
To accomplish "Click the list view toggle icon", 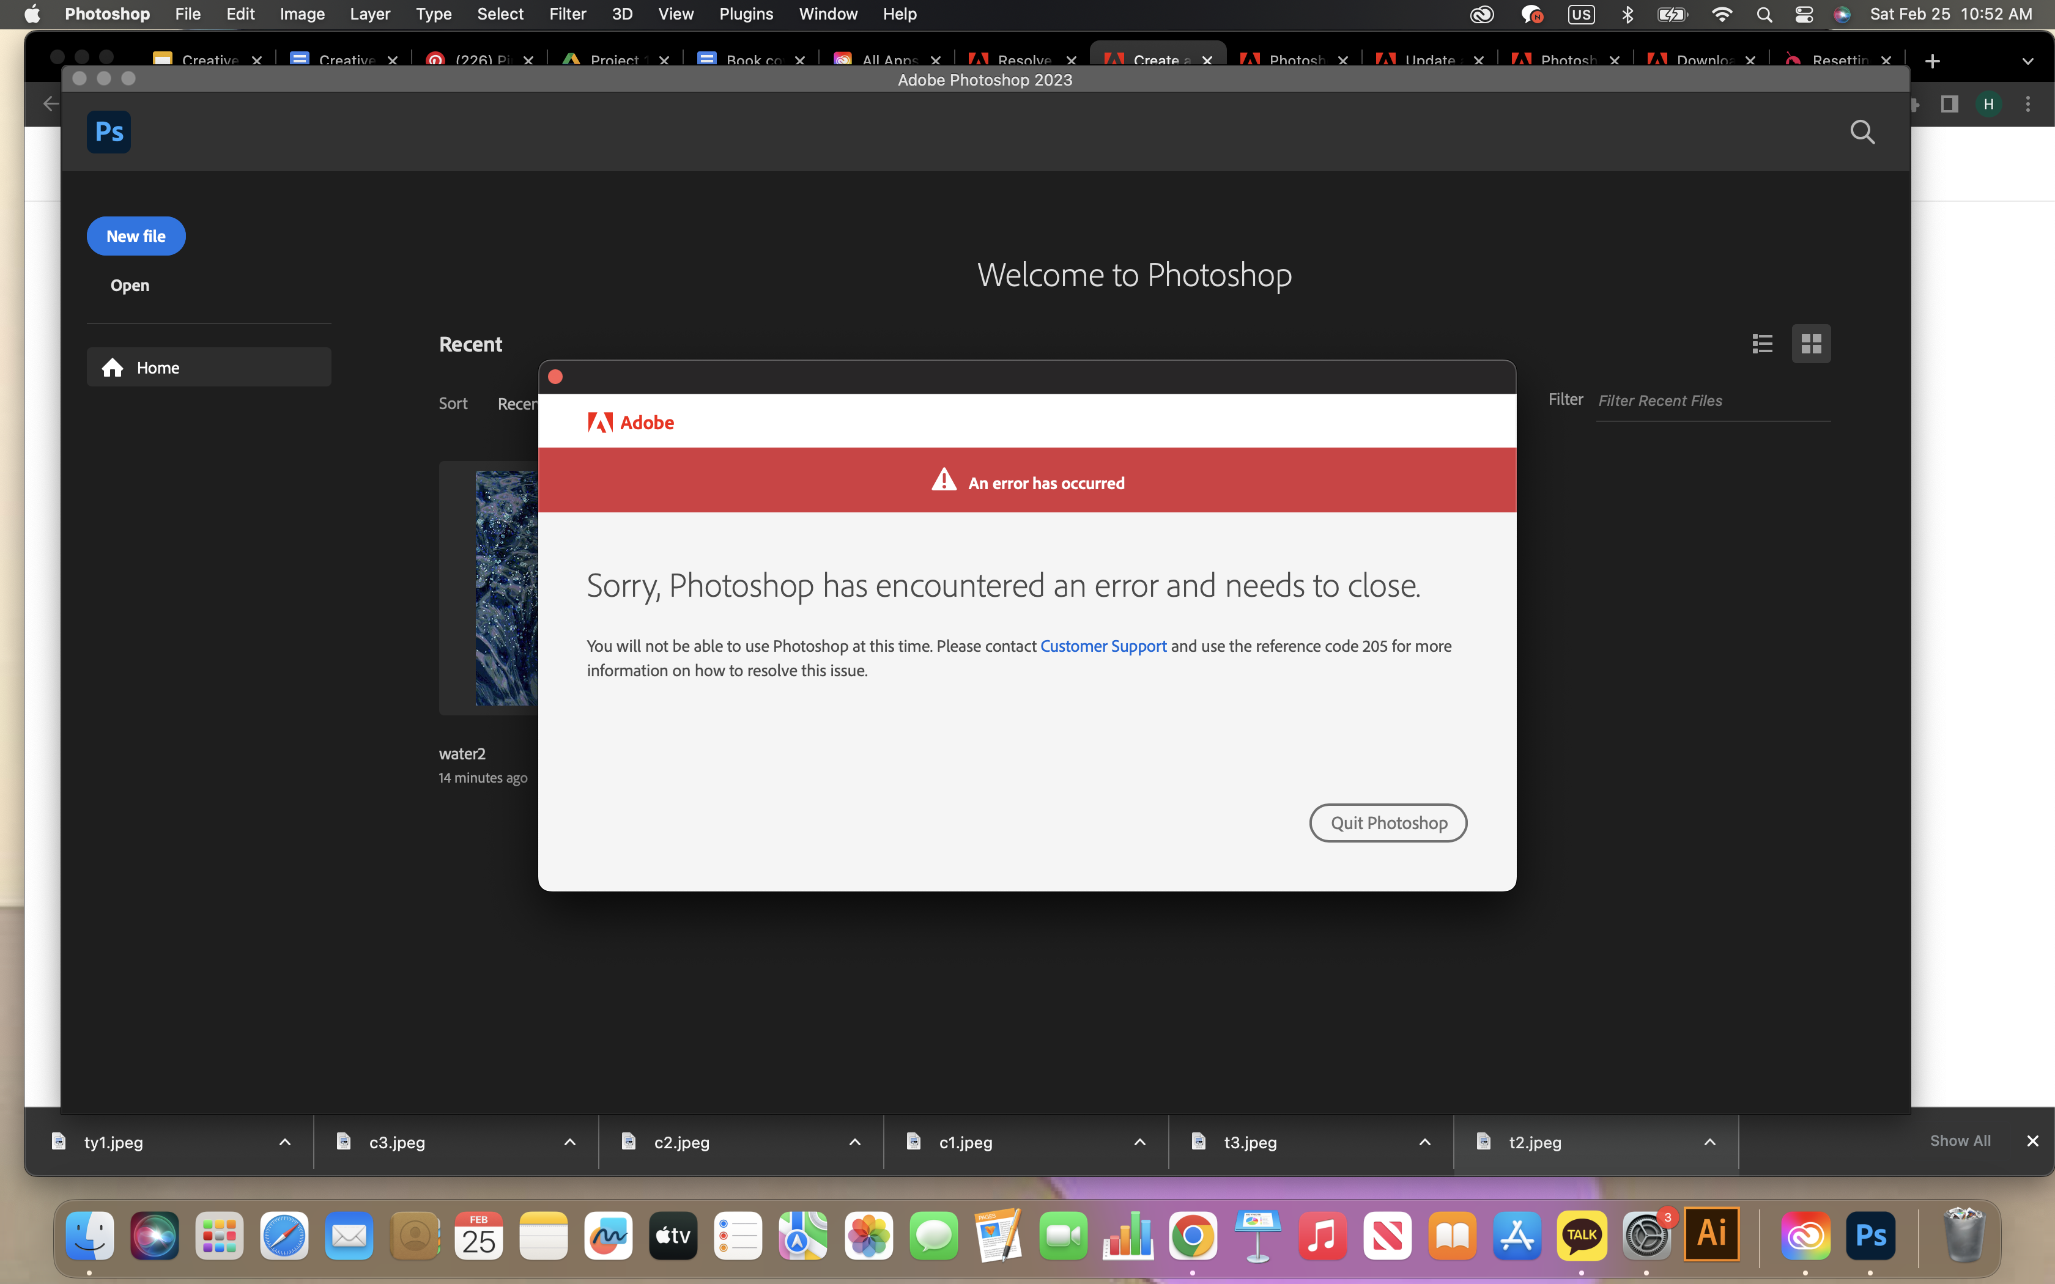I will tap(1762, 343).
